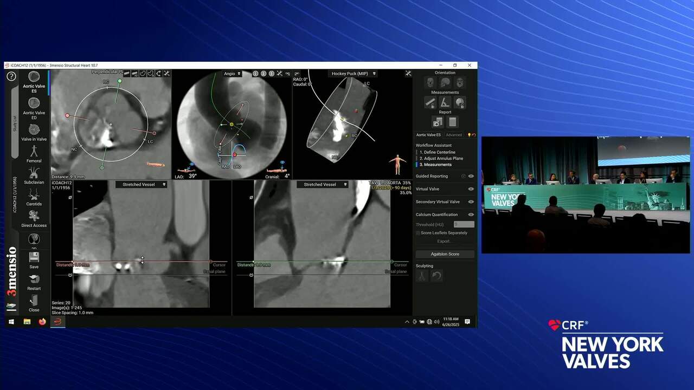
Task: Open the Hockey Puck (MIP) dropdown
Action: (x=353, y=74)
